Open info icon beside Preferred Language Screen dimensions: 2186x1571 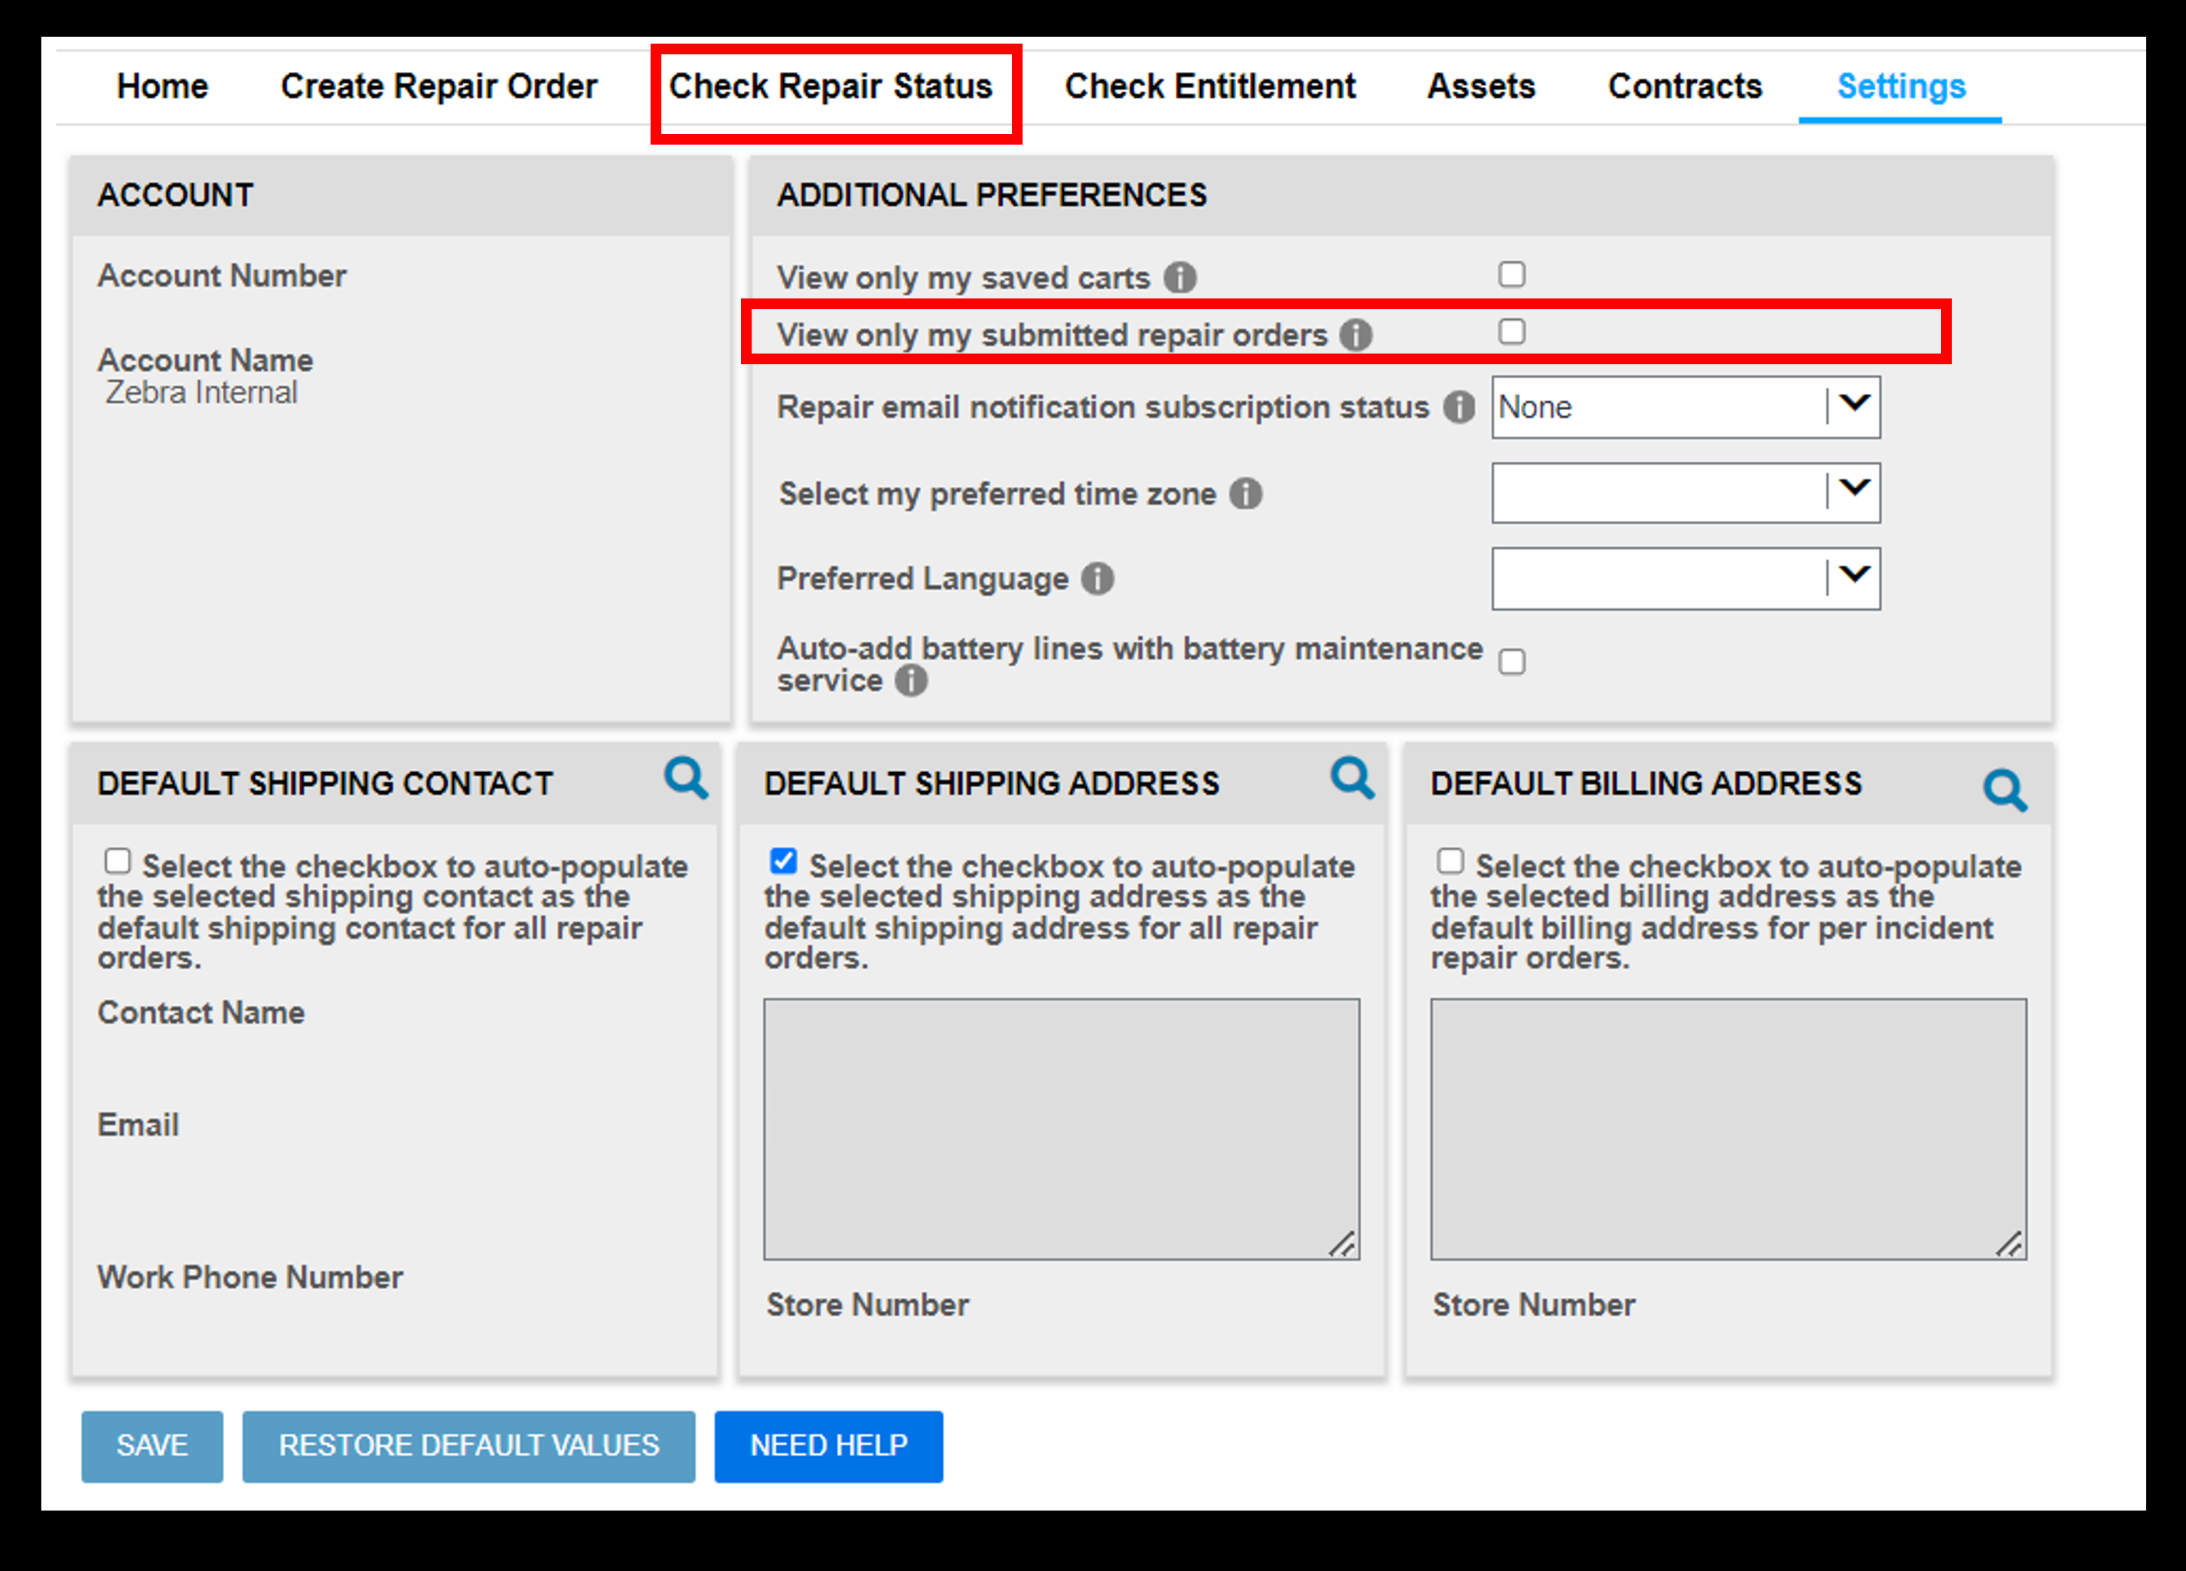1097,579
